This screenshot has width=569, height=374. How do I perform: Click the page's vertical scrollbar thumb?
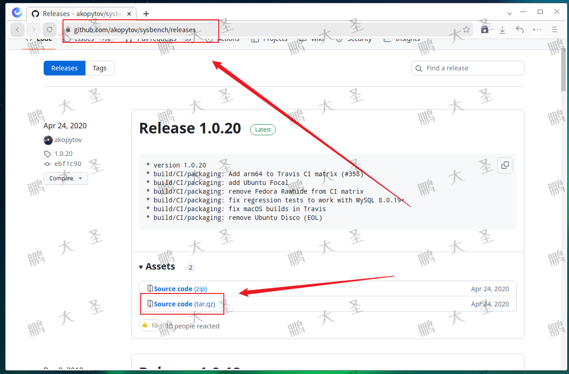click(563, 69)
